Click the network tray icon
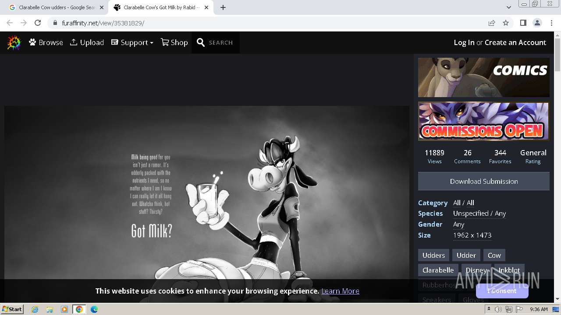This screenshot has width=561, height=315. point(509,309)
